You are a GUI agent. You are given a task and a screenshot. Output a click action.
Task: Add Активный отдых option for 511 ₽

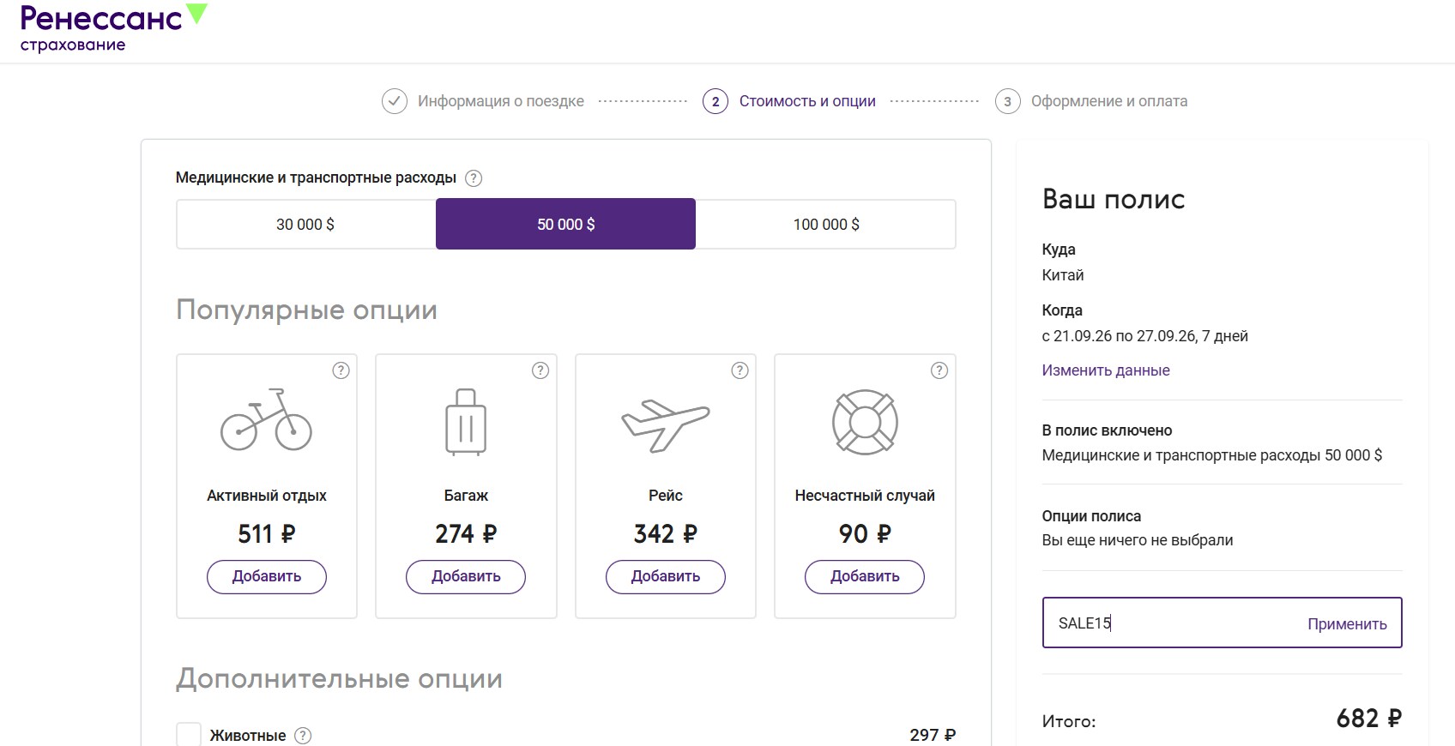[267, 576]
